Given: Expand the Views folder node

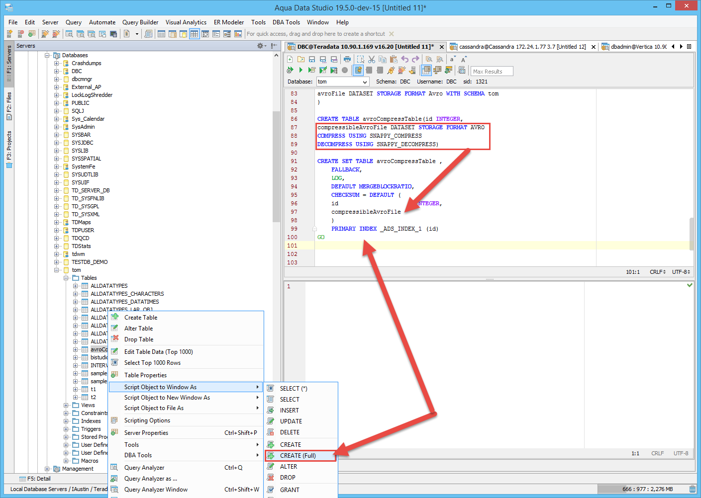Looking at the screenshot, I should (66, 405).
